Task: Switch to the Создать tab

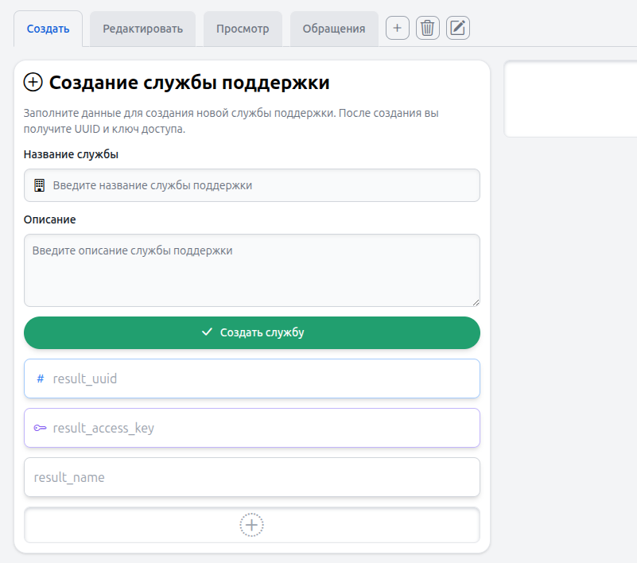Action: tap(48, 29)
